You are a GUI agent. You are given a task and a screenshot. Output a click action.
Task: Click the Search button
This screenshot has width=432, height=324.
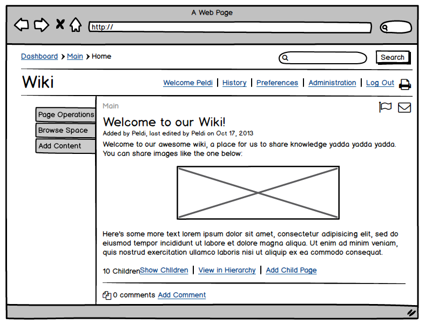393,57
